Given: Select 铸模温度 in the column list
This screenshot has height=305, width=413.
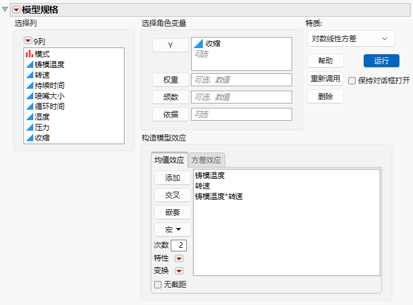Looking at the screenshot, I should pos(49,64).
